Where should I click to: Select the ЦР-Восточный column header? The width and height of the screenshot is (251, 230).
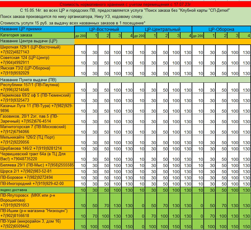(104, 29)
